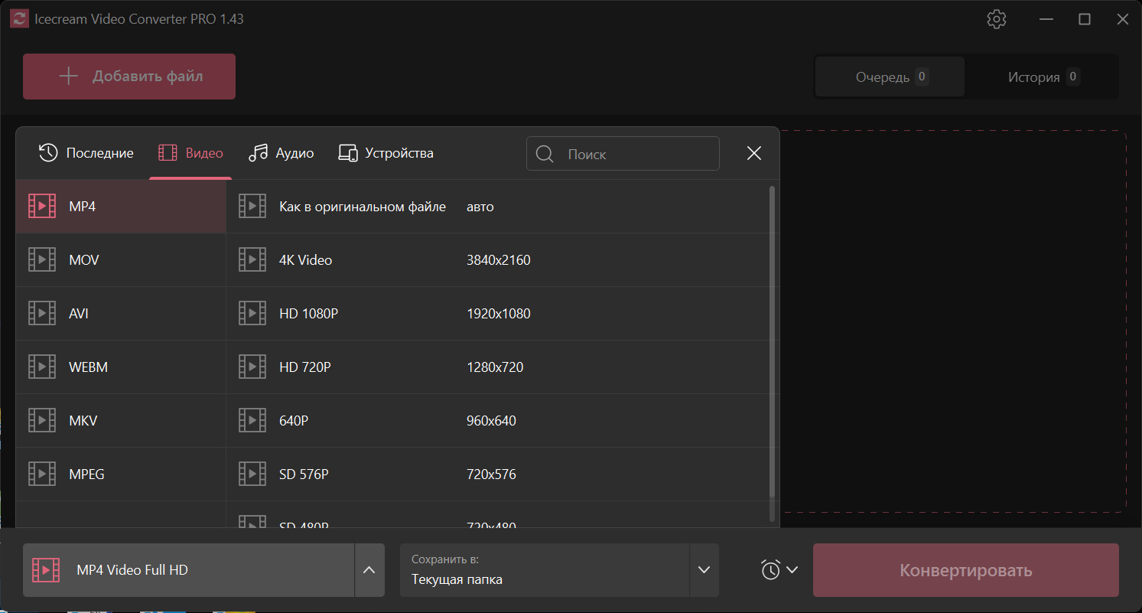1142x613 pixels.
Task: Open the Устройства tab
Action: point(386,153)
